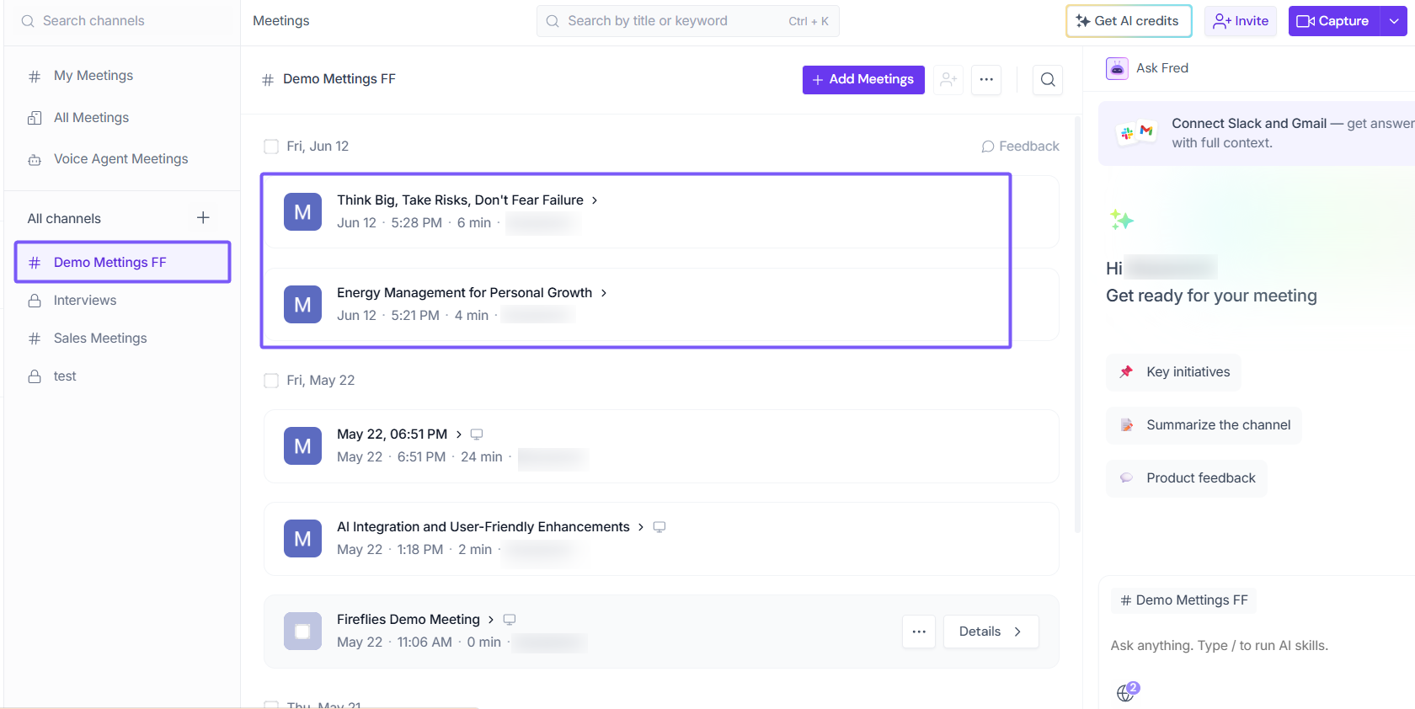Open Think Big, Take Risks, Don't Fear Failure title

point(460,200)
